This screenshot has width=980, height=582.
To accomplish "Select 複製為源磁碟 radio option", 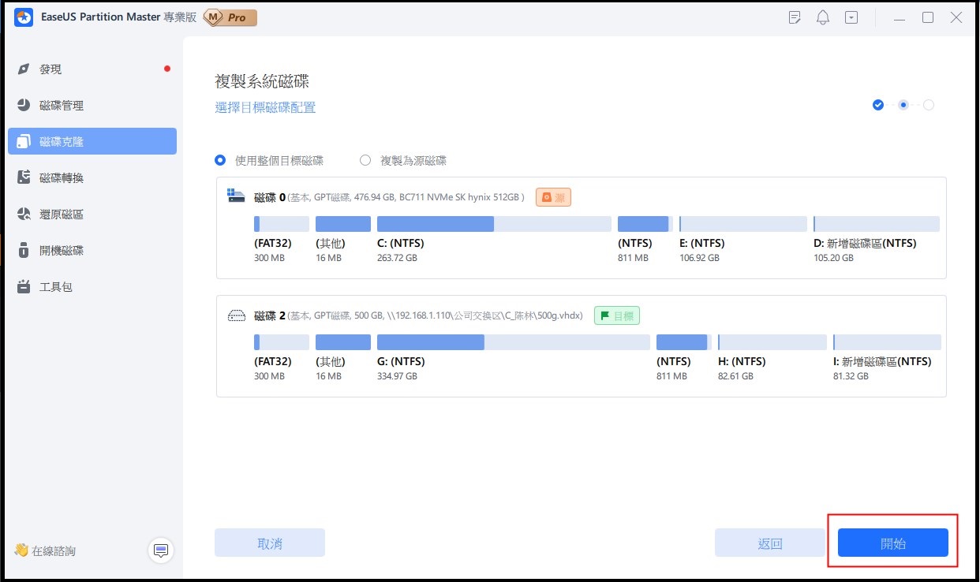I will (x=365, y=160).
